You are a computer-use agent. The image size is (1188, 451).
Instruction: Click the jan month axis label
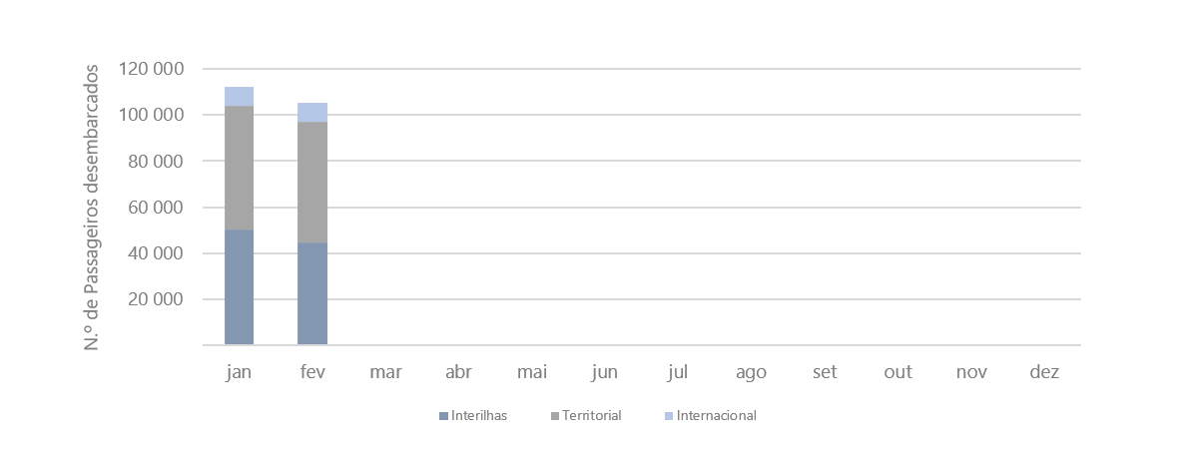[x=239, y=372]
